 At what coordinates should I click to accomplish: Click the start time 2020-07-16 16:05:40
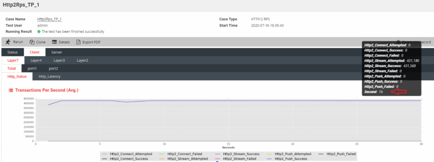(x=267, y=25)
